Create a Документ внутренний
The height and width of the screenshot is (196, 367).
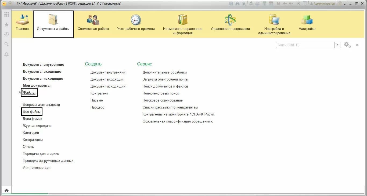(108, 72)
